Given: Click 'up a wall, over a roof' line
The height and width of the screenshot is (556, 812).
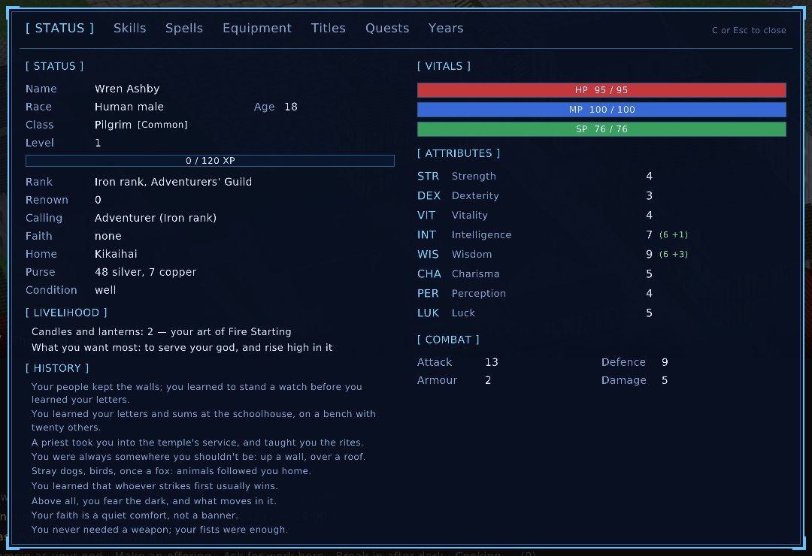Looking at the screenshot, I should [x=198, y=457].
